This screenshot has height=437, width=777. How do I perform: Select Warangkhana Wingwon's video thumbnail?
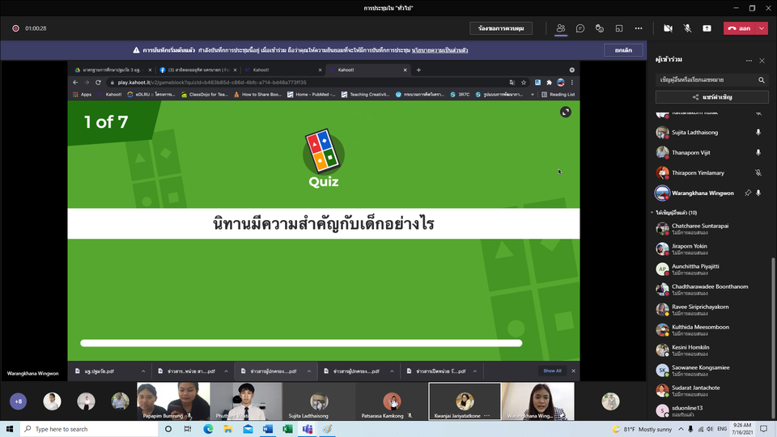(x=537, y=401)
